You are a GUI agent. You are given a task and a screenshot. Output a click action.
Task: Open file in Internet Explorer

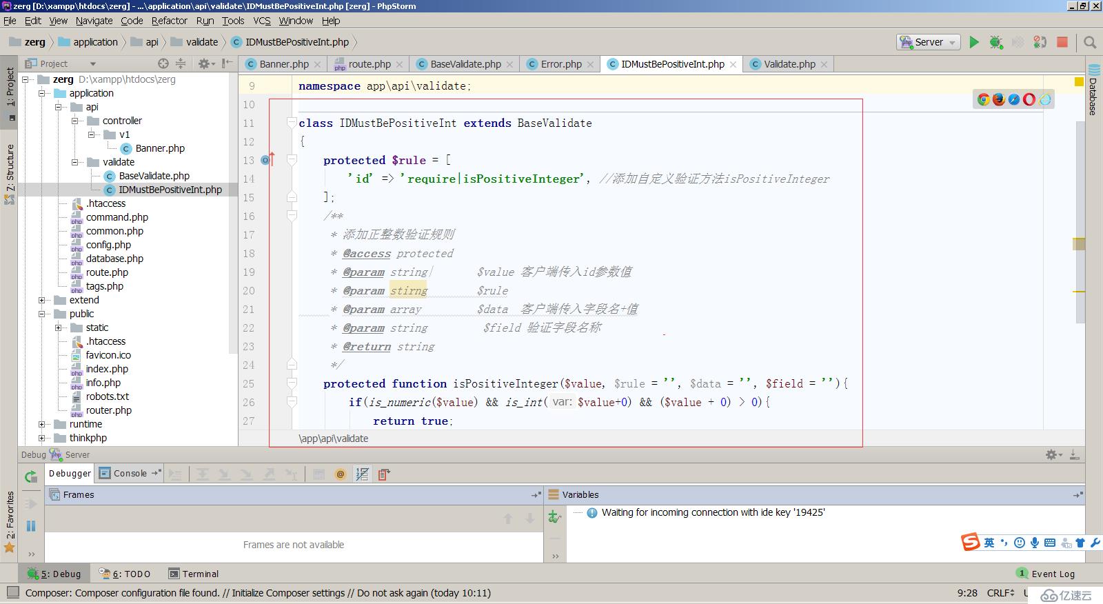tap(1044, 99)
